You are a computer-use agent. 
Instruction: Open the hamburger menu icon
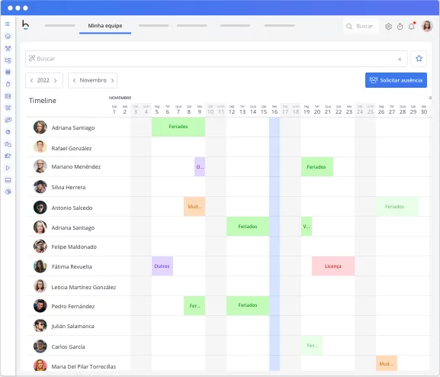pos(8,24)
